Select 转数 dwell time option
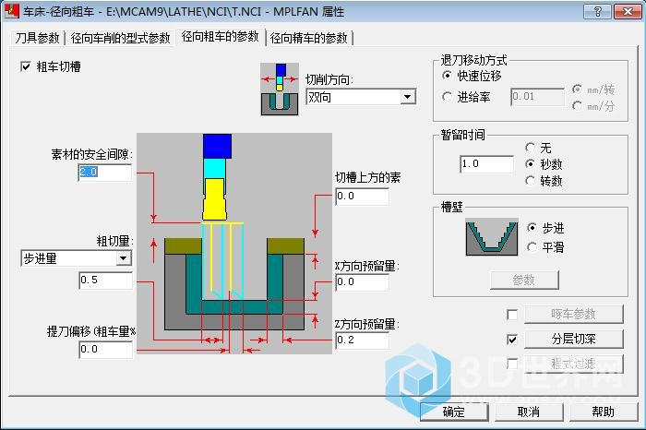Image resolution: width=646 pixels, height=430 pixels. pyautogui.click(x=531, y=181)
